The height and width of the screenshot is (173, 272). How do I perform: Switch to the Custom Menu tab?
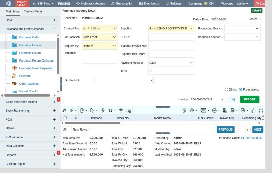(33, 11)
